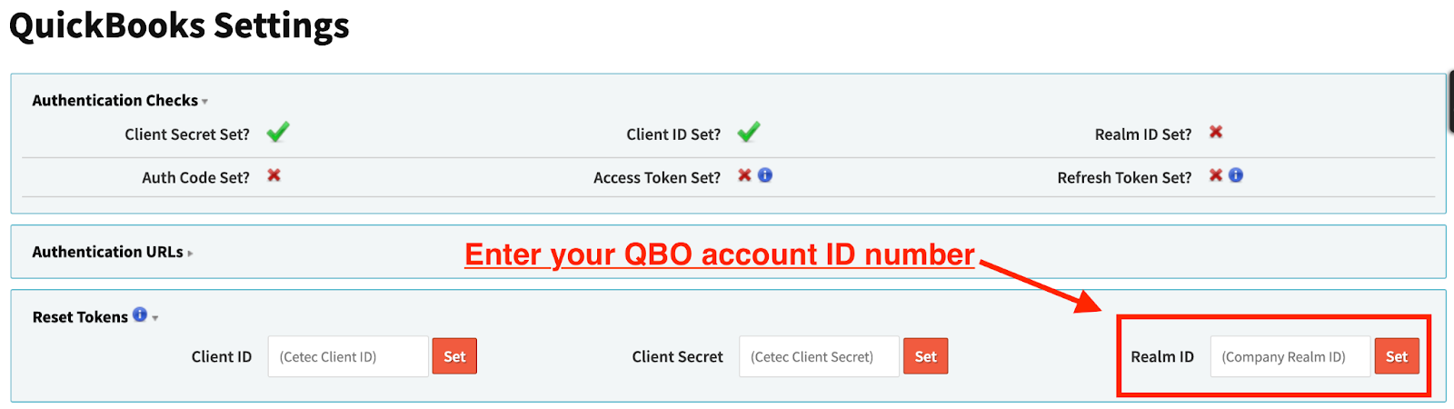Image resolution: width=1454 pixels, height=409 pixels.
Task: Click green checkmark for Client Secret Set
Action: [x=278, y=133]
